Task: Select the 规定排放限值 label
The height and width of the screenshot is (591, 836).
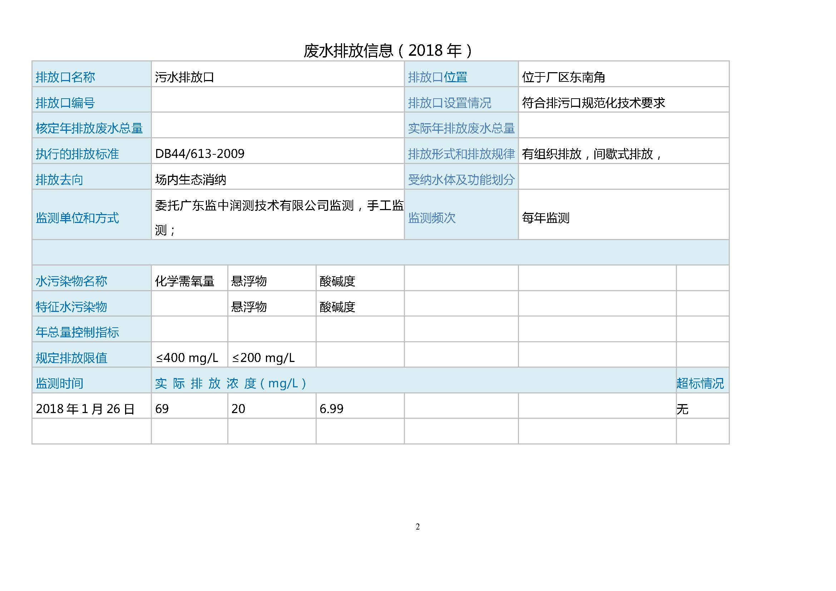Action: coord(71,358)
